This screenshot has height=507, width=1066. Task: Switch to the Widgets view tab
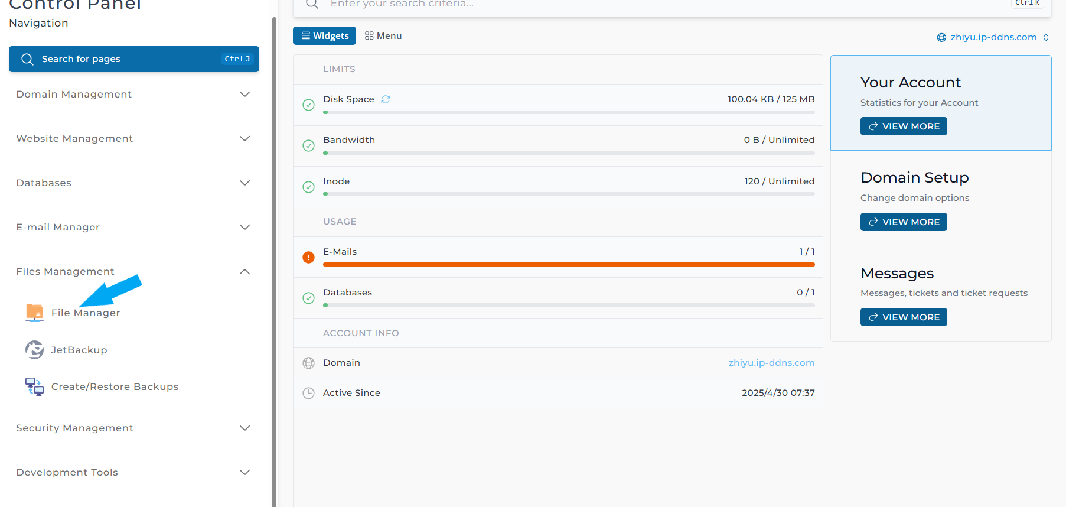click(x=324, y=36)
